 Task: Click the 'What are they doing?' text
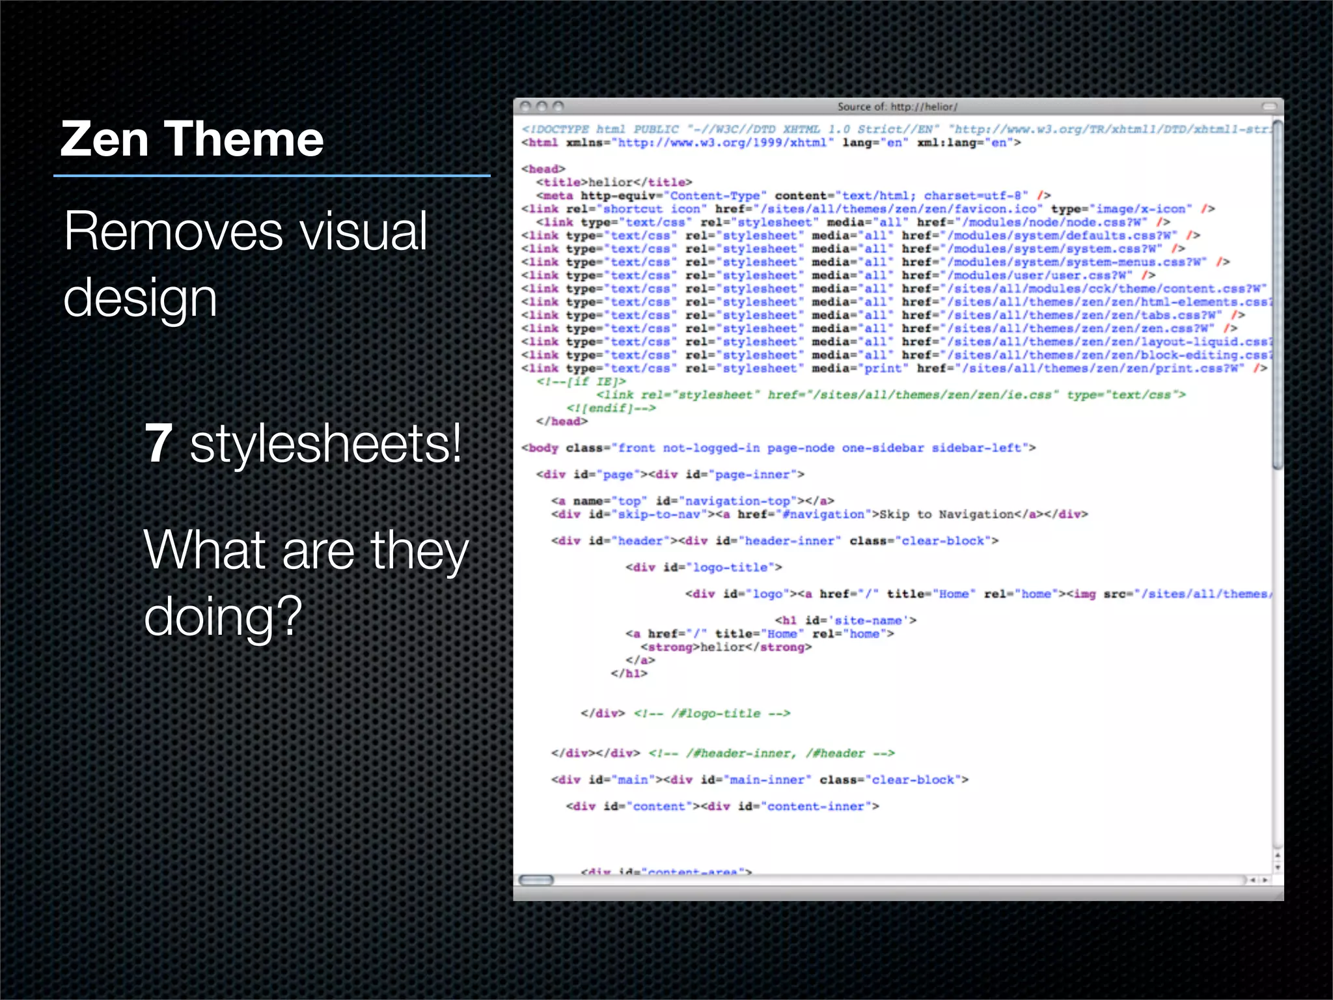pyautogui.click(x=306, y=583)
